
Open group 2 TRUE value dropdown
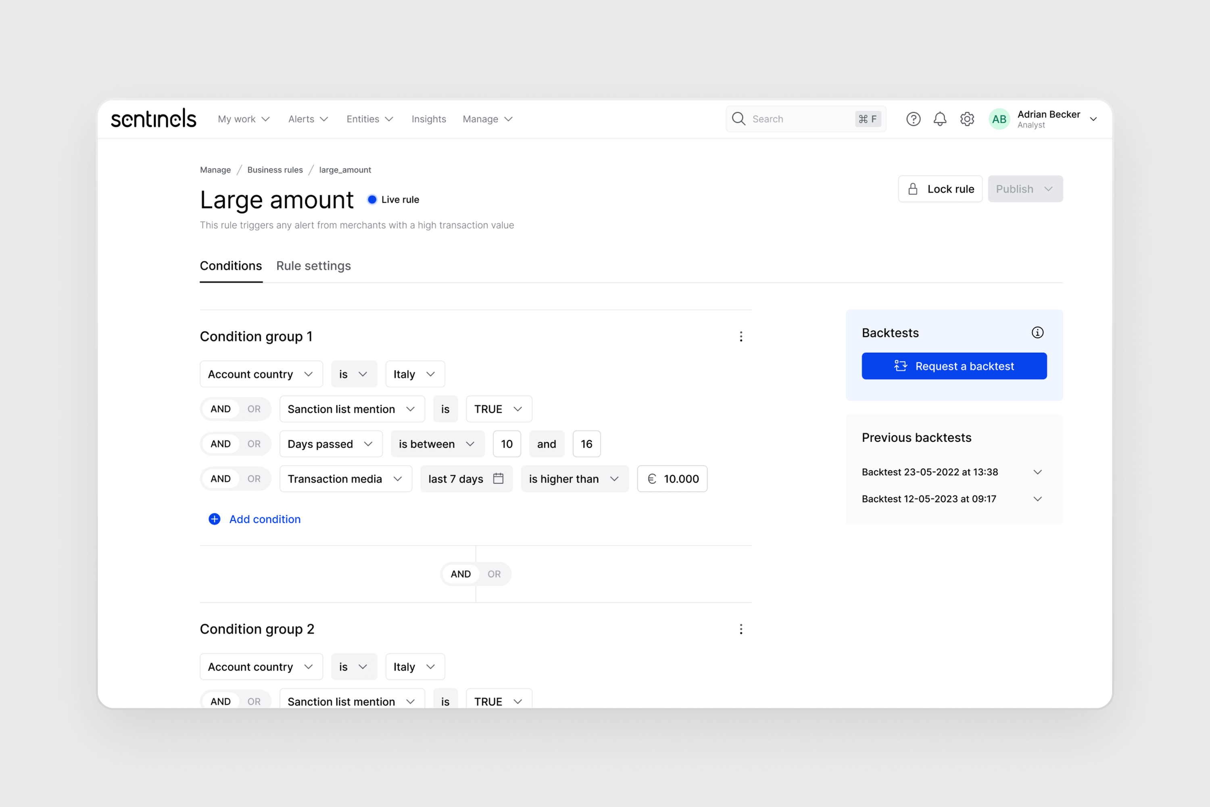coord(499,699)
